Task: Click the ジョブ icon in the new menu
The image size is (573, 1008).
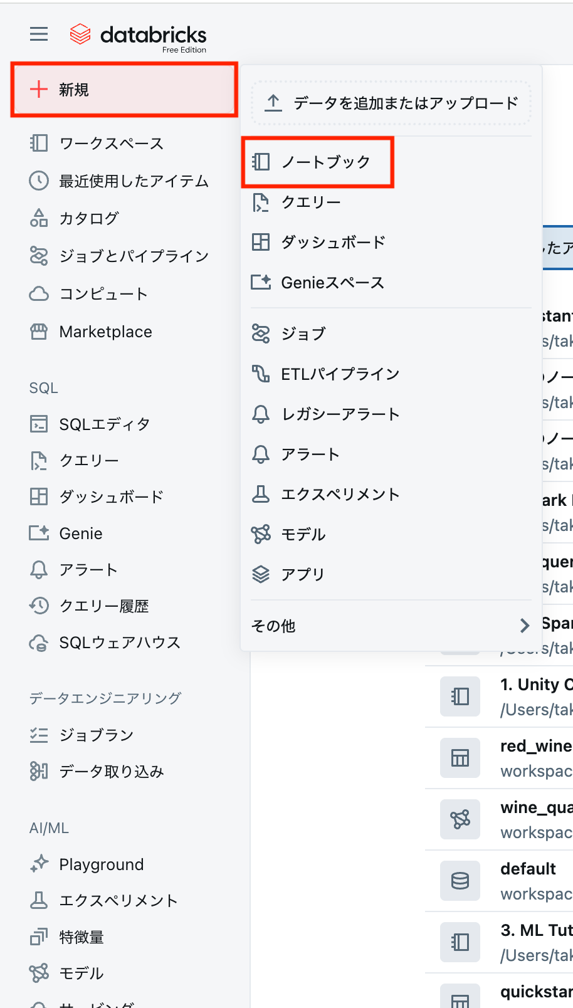Action: 260,333
